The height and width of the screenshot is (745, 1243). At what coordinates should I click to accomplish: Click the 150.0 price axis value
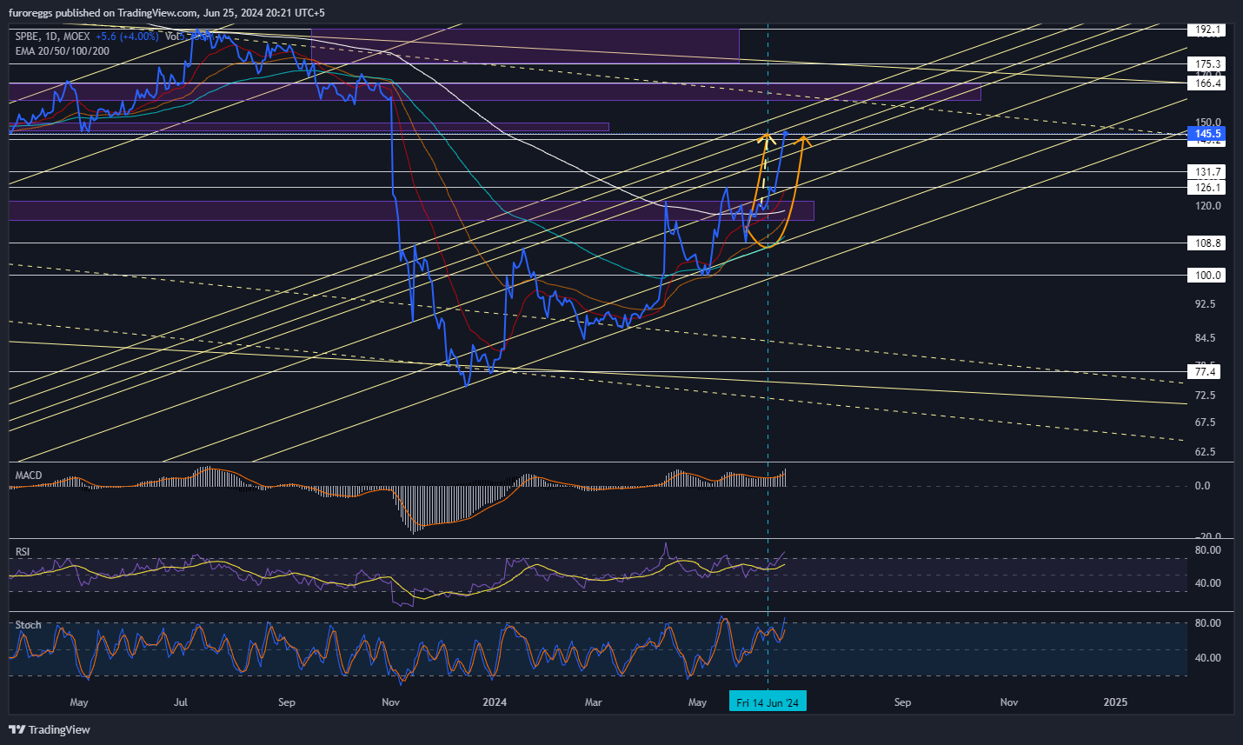1208,123
